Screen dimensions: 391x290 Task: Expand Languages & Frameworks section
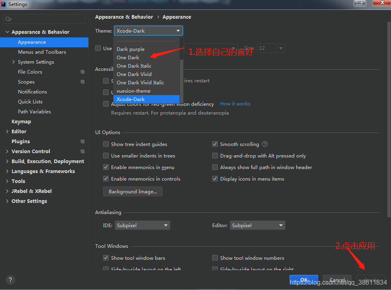pos(7,171)
